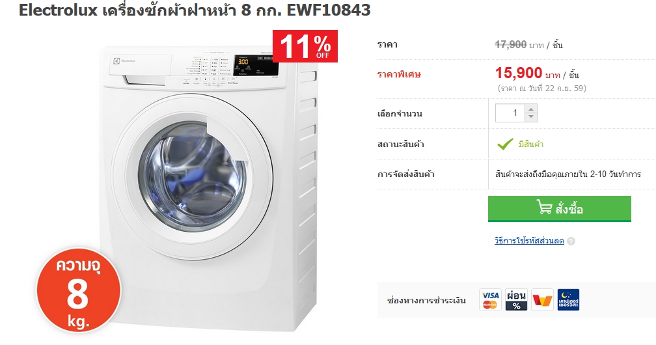
Task: Click the Visa/MasterCard payment icon
Action: pos(490,300)
